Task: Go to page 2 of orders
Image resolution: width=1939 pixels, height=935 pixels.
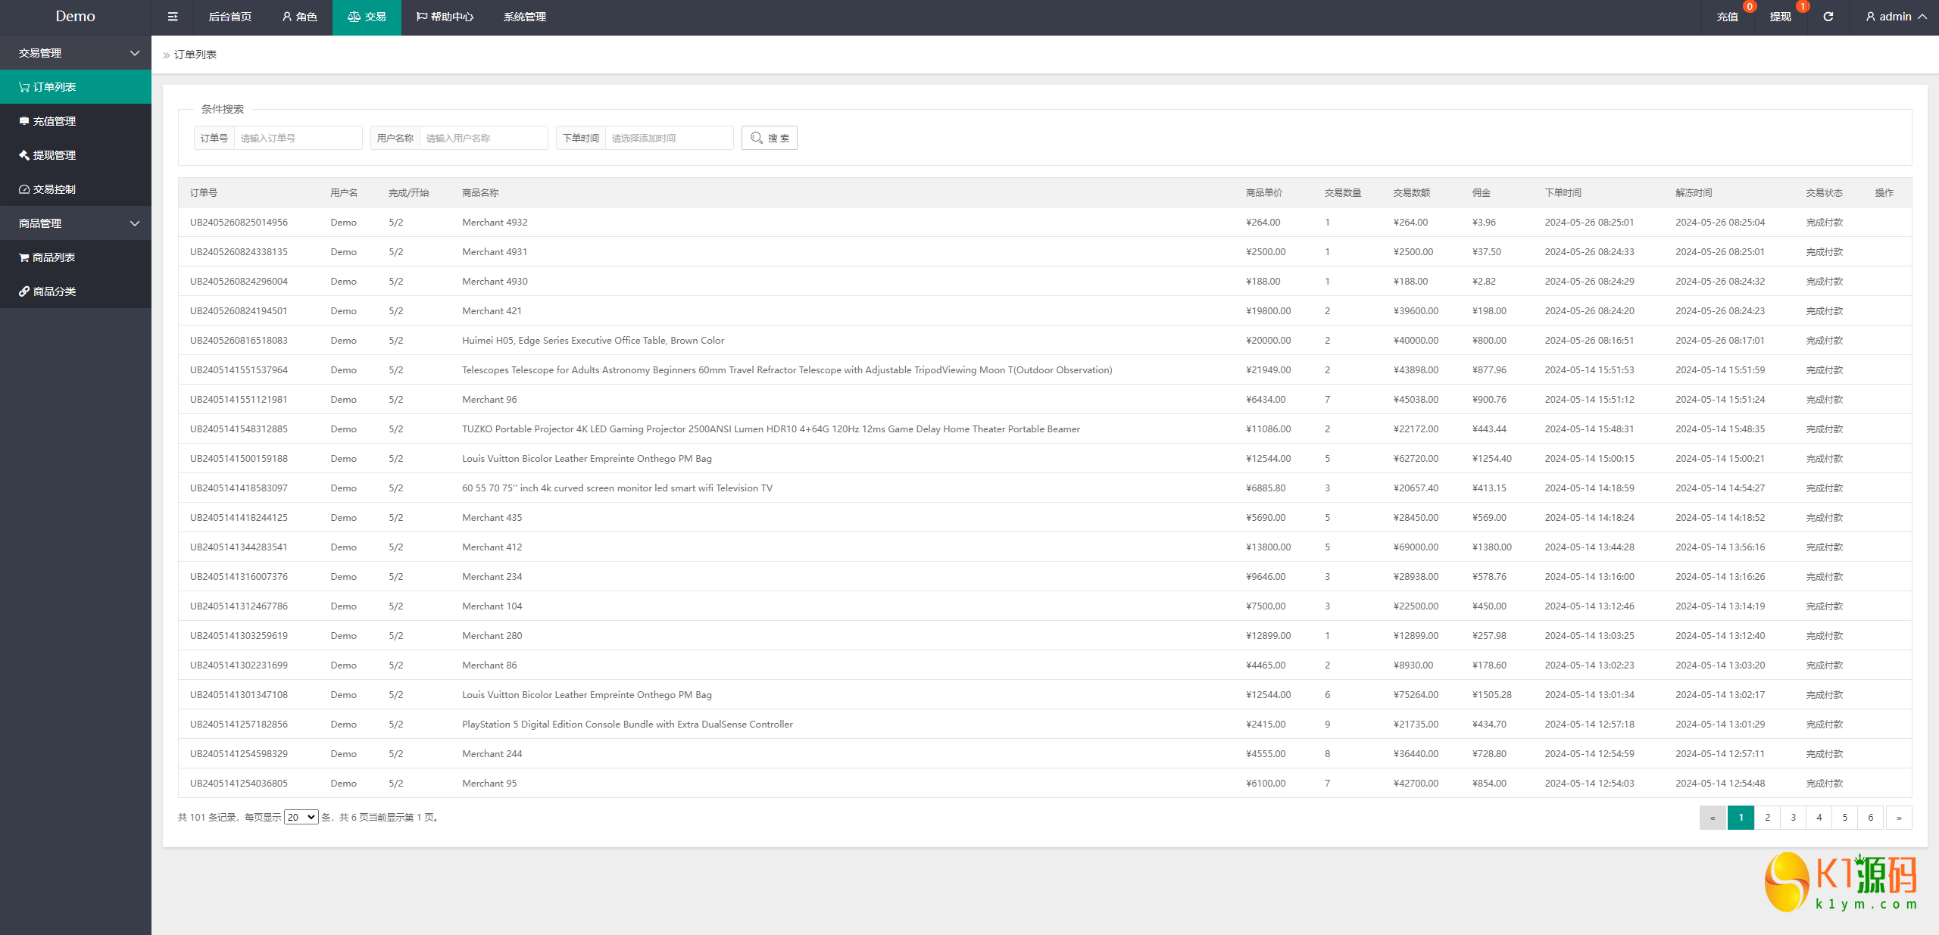Action: 1767,818
